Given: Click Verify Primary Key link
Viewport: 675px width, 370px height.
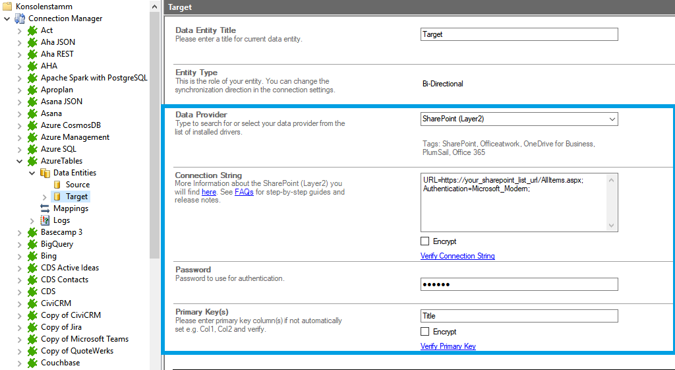Looking at the screenshot, I should [x=448, y=346].
